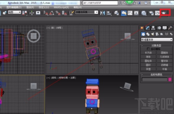Viewport: 174px width, 114px height.
Task: Open the MAXScript(X) menu
Action: click(x=61, y=7)
